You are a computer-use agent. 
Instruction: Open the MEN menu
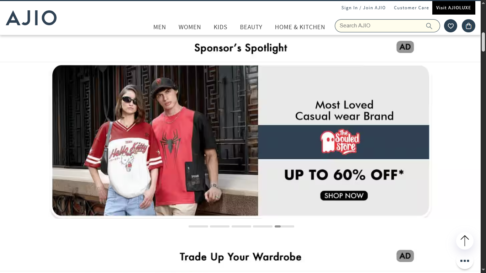[159, 27]
